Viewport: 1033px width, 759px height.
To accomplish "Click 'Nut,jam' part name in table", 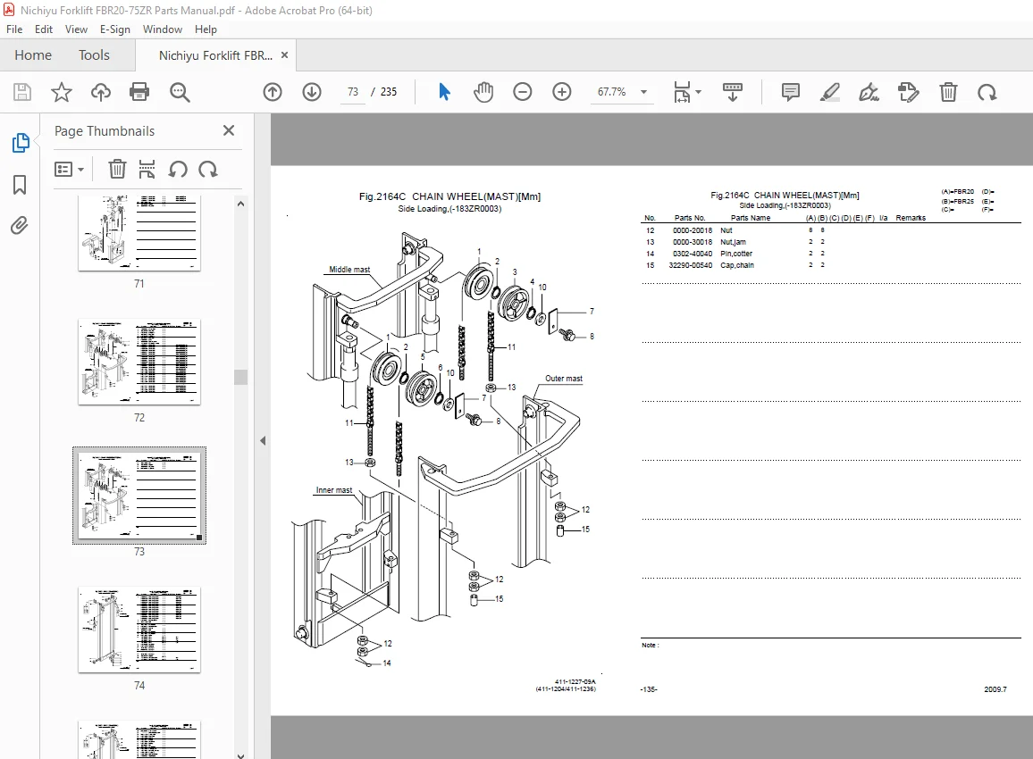I will click(733, 242).
